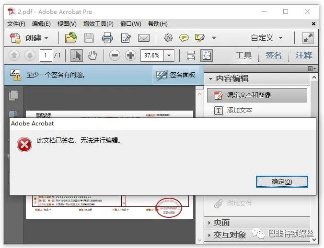Open the 注释 panel tab

pyautogui.click(x=304, y=55)
